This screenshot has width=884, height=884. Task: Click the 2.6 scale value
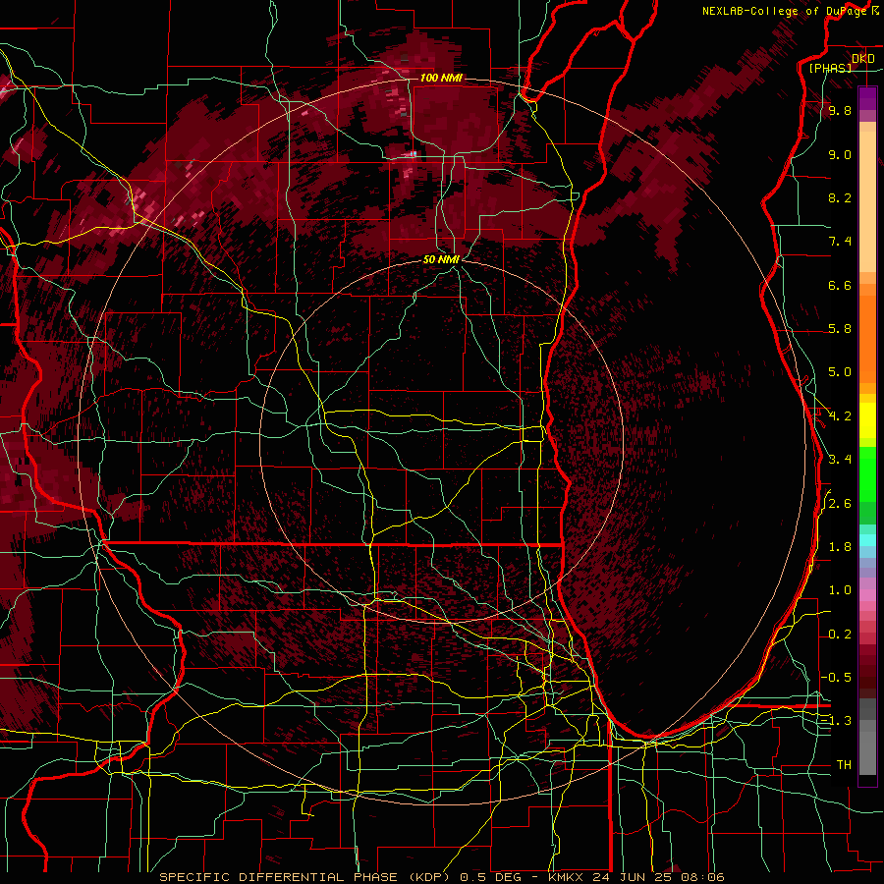coord(840,504)
